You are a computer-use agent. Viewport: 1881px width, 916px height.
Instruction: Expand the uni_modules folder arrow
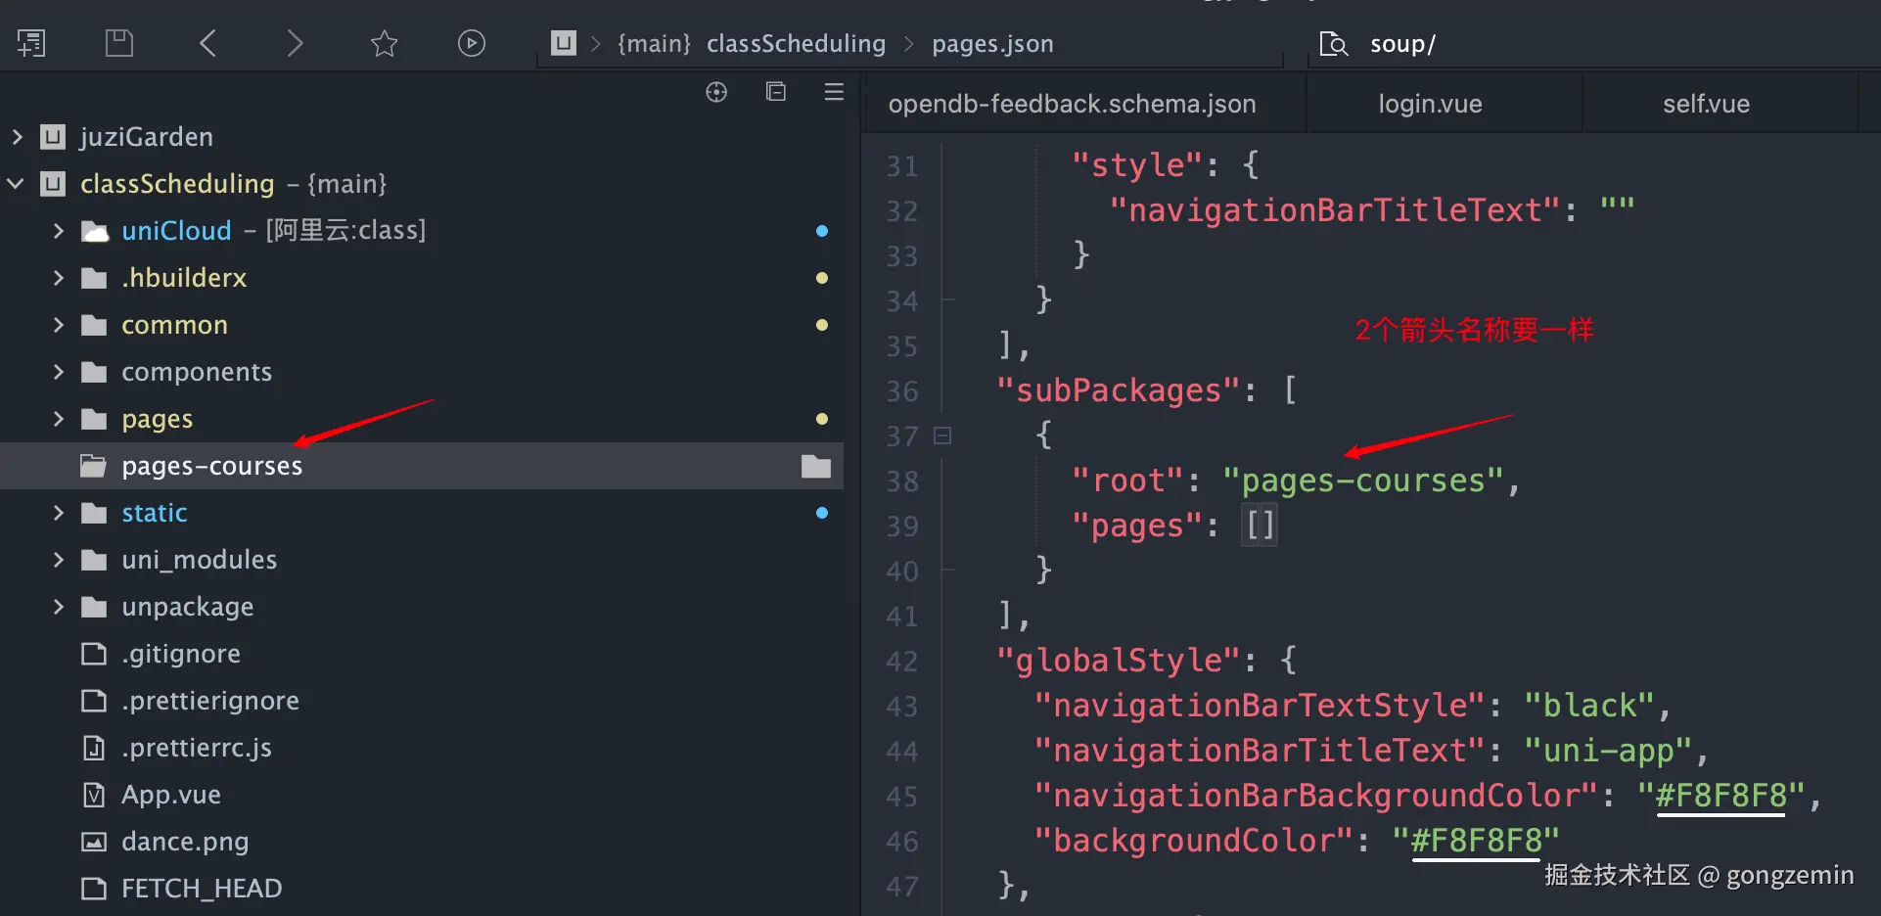(x=58, y=560)
